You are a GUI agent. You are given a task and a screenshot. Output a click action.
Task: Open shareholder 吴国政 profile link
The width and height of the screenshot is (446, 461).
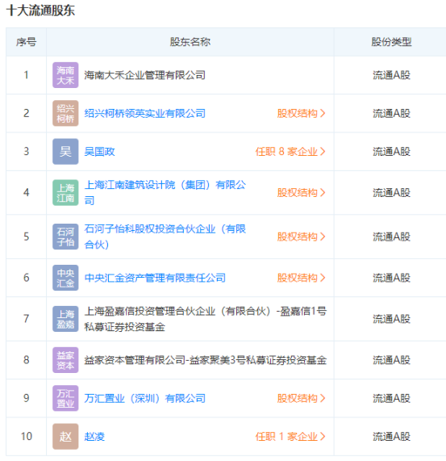click(x=99, y=152)
